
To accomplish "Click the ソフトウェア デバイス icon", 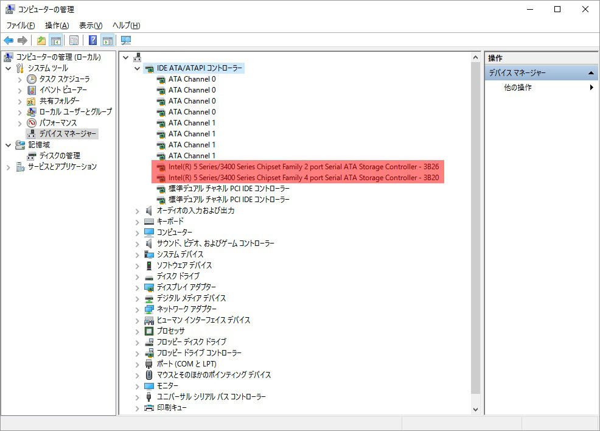I will point(149,265).
